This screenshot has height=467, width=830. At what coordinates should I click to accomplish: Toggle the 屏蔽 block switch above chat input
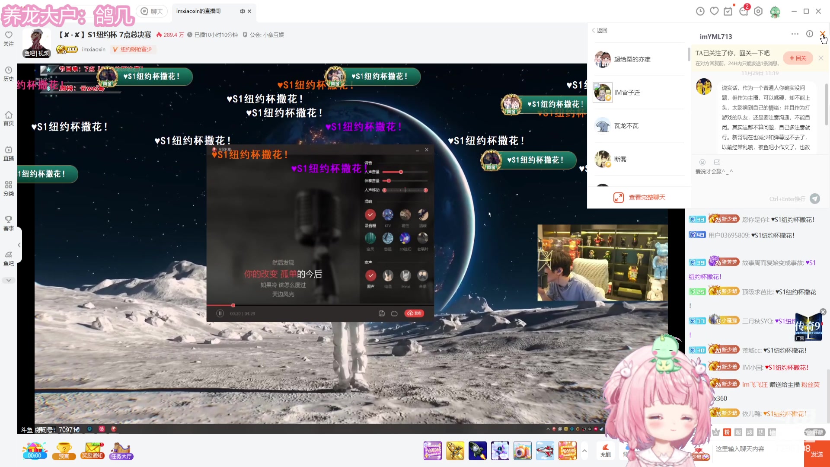814,432
